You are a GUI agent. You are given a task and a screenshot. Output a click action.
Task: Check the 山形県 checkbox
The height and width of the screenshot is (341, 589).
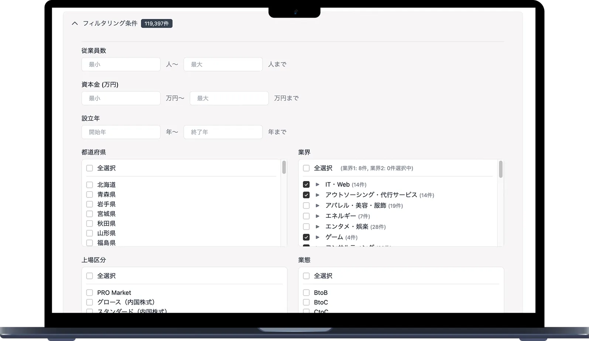click(x=89, y=233)
